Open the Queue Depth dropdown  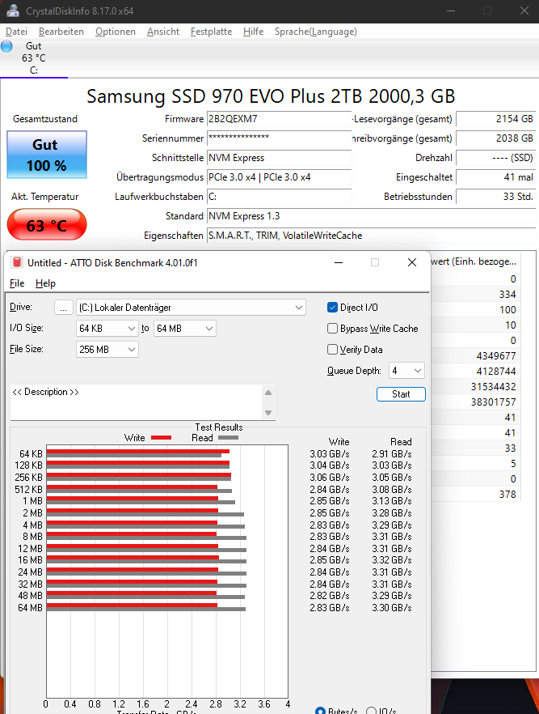(406, 371)
